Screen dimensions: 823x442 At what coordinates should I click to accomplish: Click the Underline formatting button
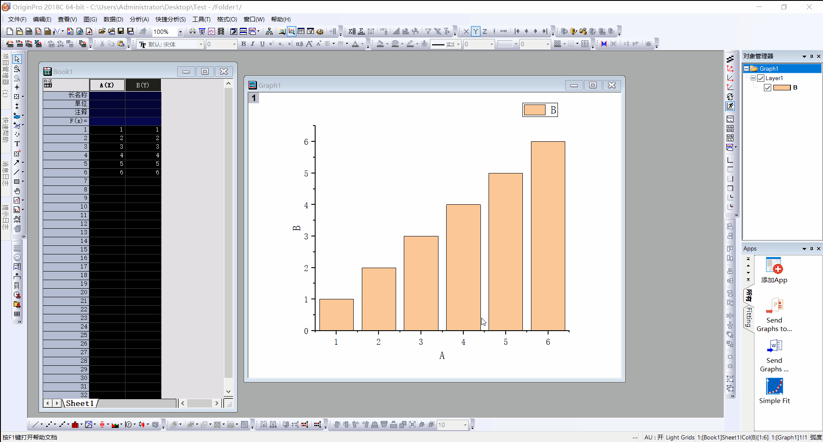pos(262,44)
